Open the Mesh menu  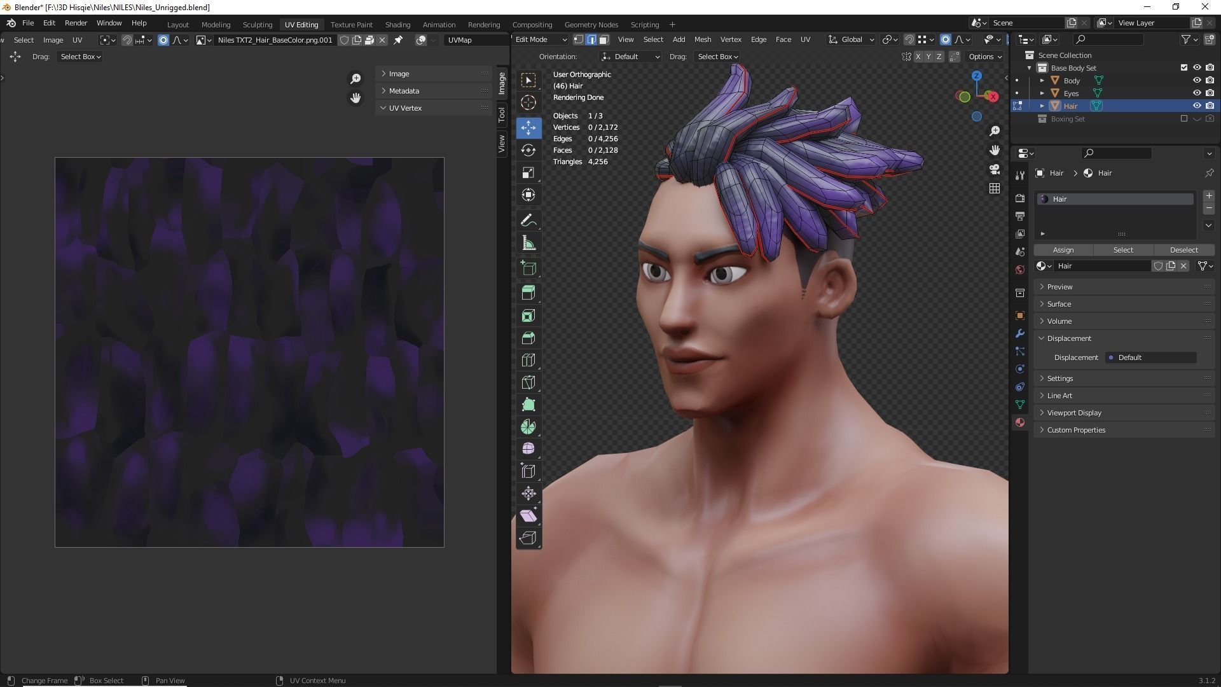(x=702, y=39)
